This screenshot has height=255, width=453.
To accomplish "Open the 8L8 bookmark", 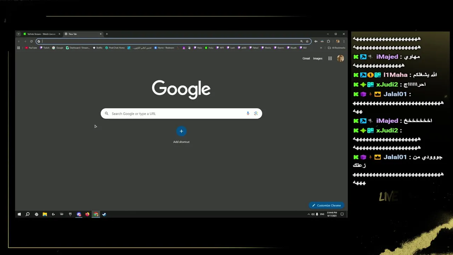I will click(x=303, y=48).
